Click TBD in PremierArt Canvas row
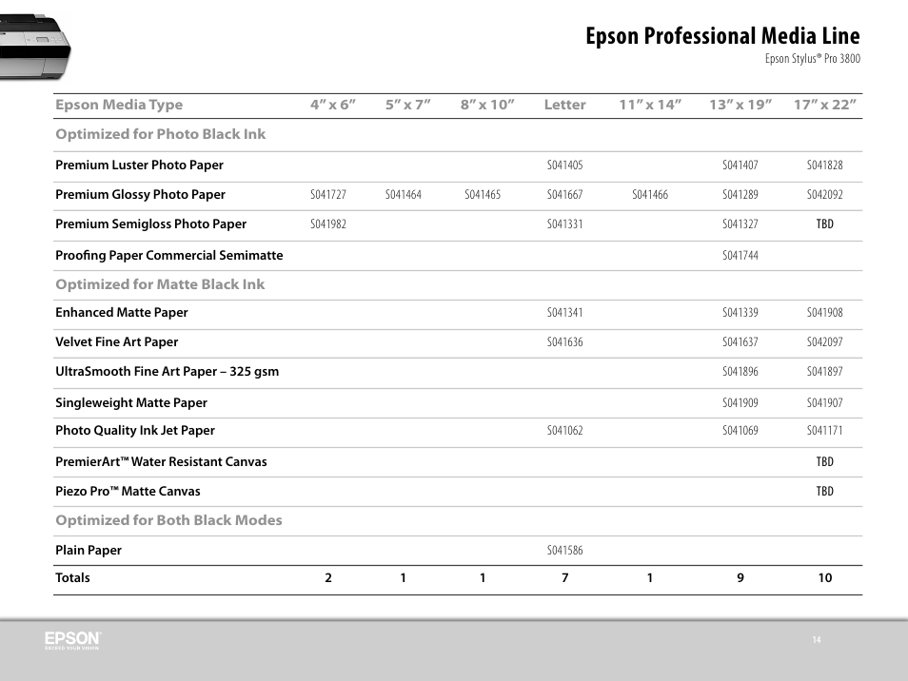Image resolution: width=908 pixels, height=681 pixels. pos(824,461)
